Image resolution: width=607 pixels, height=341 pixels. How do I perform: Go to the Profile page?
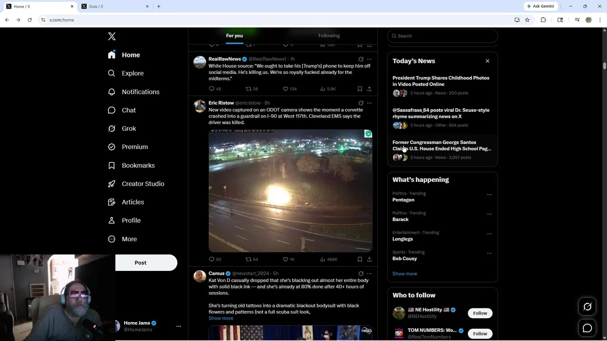124,220
